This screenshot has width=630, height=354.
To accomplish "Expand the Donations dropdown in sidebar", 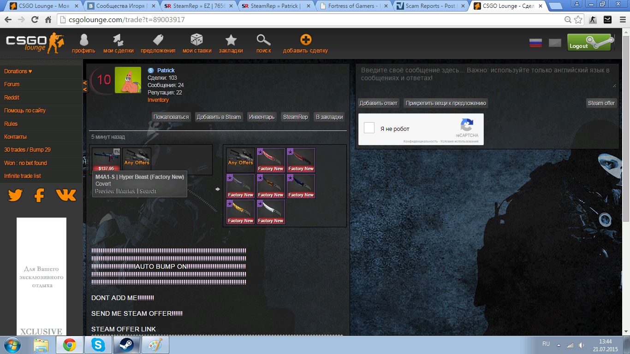I will pyautogui.click(x=18, y=71).
